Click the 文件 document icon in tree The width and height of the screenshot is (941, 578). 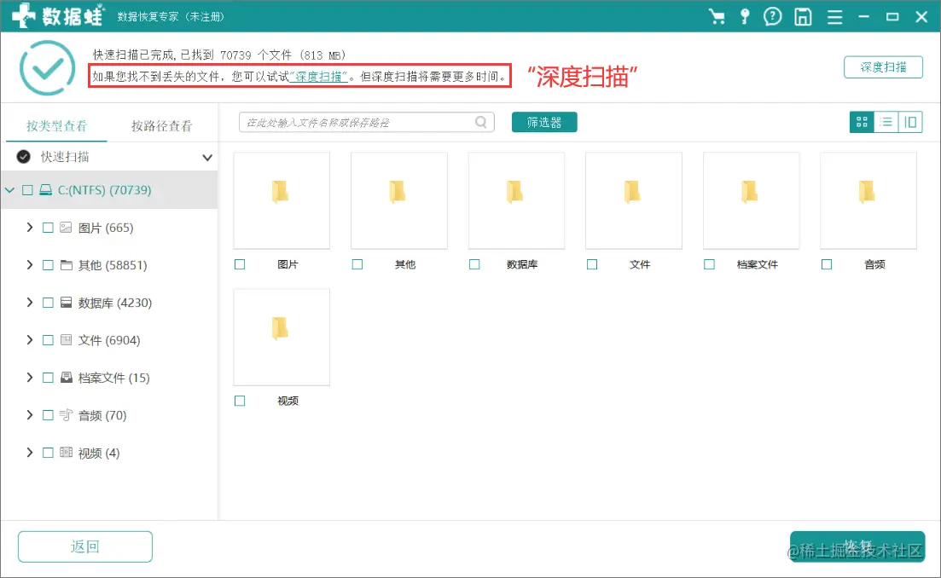pyautogui.click(x=66, y=340)
